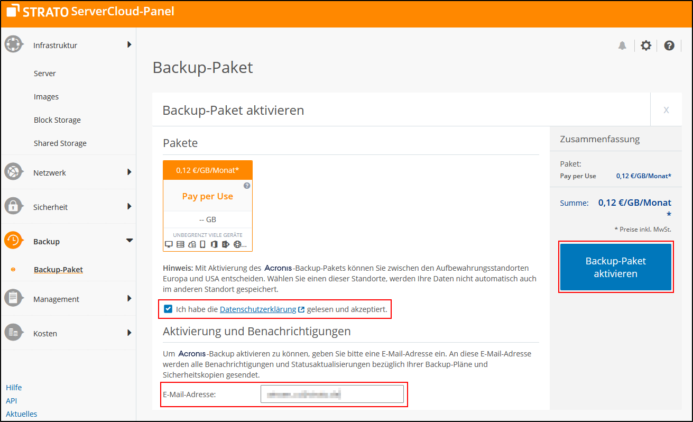Open the Backup-Paket navigation entry
This screenshot has width=693, height=422.
tap(58, 269)
